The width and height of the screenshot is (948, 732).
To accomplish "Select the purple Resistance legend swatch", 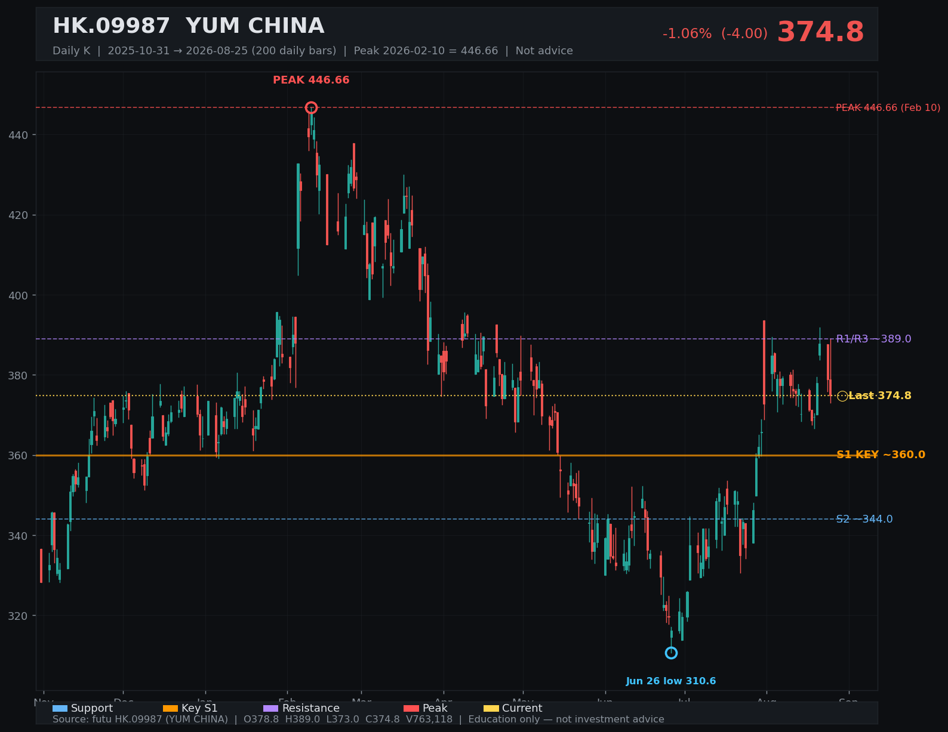I will [x=271, y=708].
